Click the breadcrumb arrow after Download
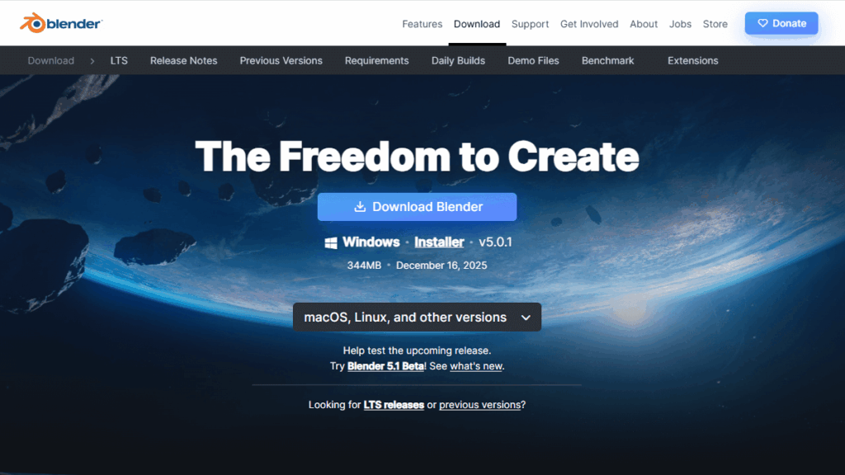Screen dimensions: 845x475 tap(92, 61)
